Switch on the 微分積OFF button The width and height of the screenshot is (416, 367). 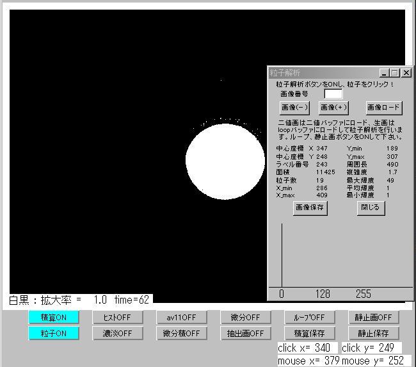pyautogui.click(x=182, y=333)
